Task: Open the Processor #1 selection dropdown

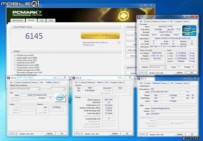Action: click(158, 67)
